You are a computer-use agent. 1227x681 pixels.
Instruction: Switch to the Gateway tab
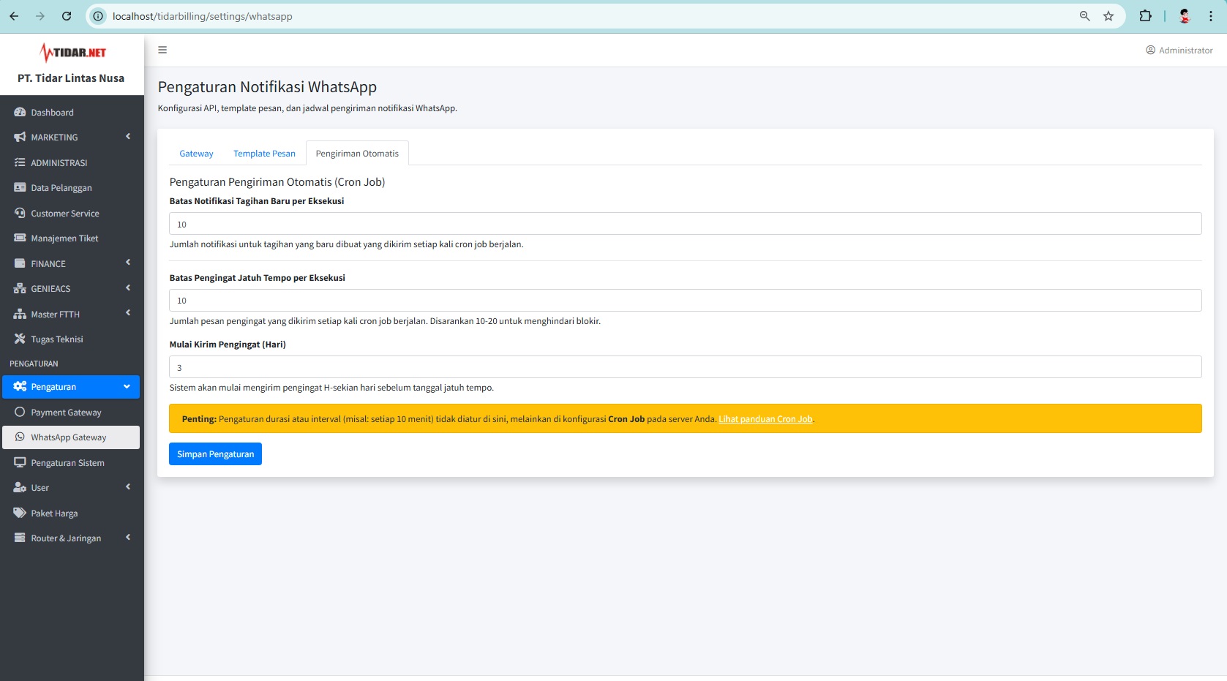(x=196, y=154)
